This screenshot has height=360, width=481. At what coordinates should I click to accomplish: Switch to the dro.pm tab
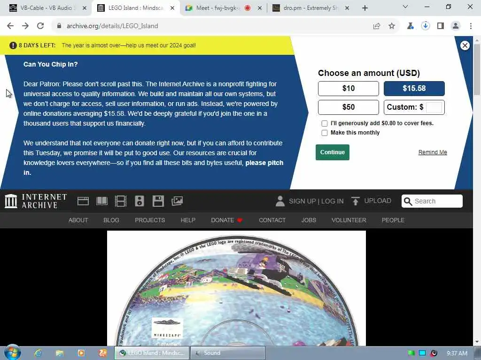[310, 8]
